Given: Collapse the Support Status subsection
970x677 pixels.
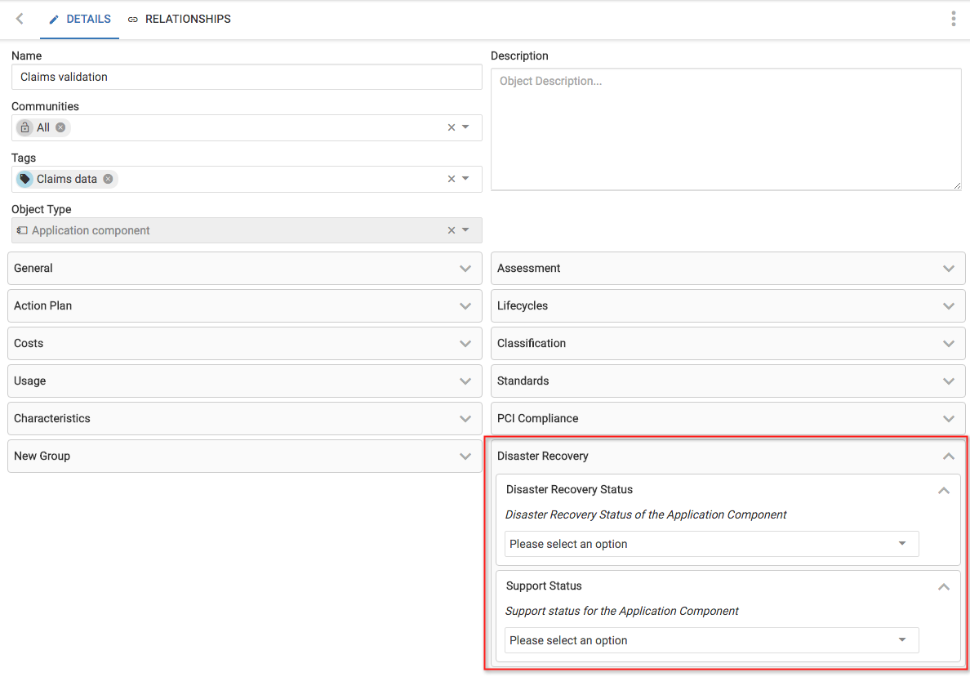Looking at the screenshot, I should click(944, 586).
